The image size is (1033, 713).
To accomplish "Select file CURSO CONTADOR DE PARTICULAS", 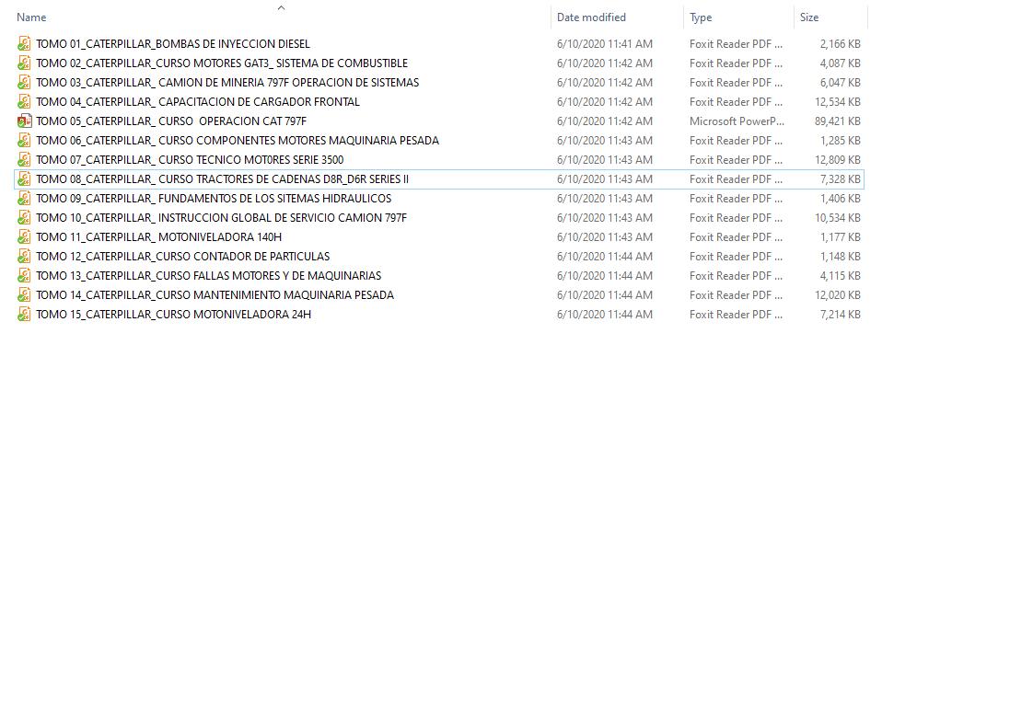I will click(182, 256).
